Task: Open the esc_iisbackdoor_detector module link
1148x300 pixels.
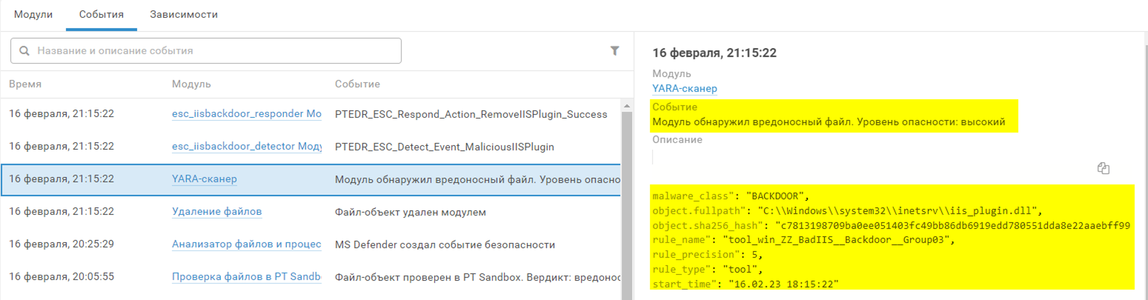Action: point(246,146)
